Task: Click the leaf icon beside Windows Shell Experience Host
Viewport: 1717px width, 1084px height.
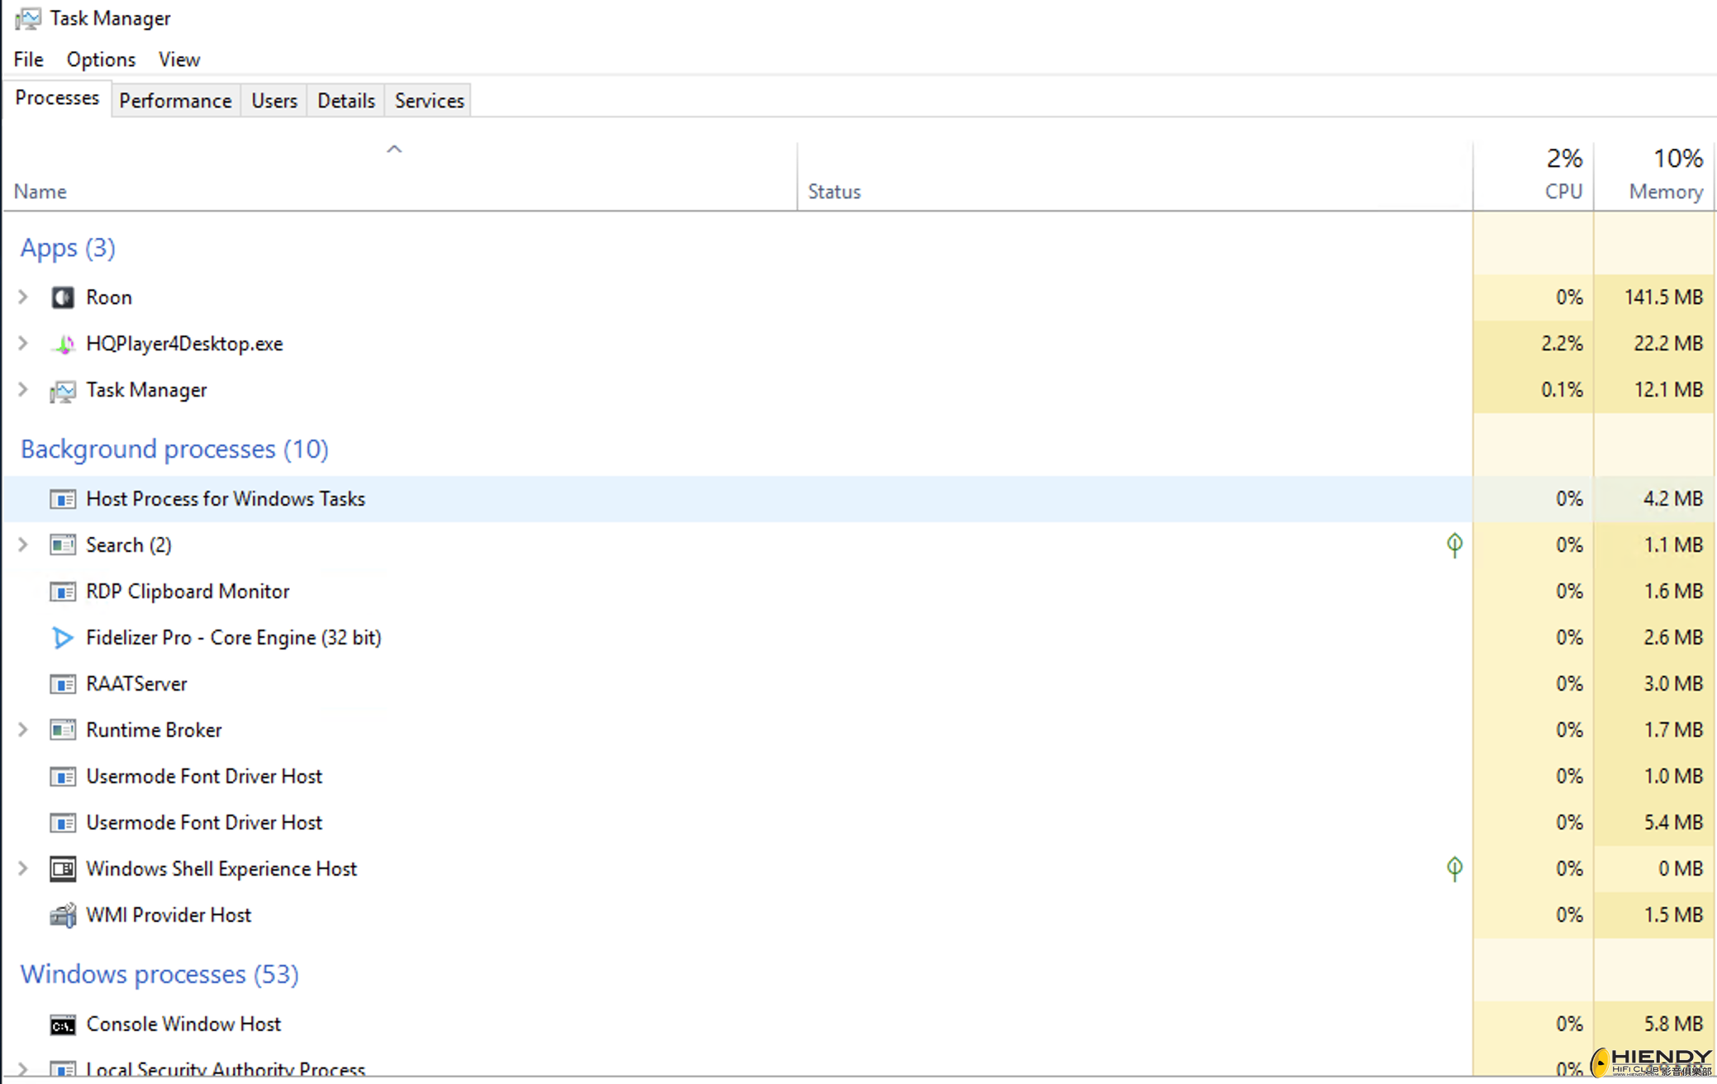Action: coord(1454,868)
